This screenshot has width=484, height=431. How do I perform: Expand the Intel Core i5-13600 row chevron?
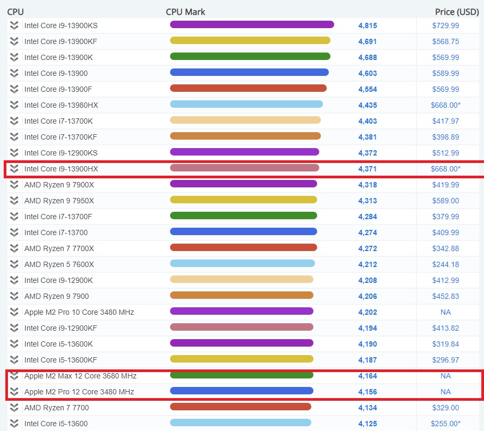14,424
